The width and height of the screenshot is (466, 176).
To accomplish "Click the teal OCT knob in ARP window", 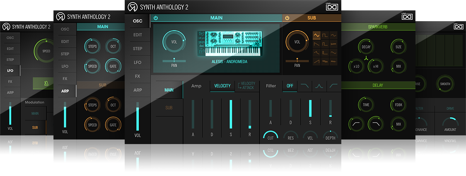I will tap(113, 47).
